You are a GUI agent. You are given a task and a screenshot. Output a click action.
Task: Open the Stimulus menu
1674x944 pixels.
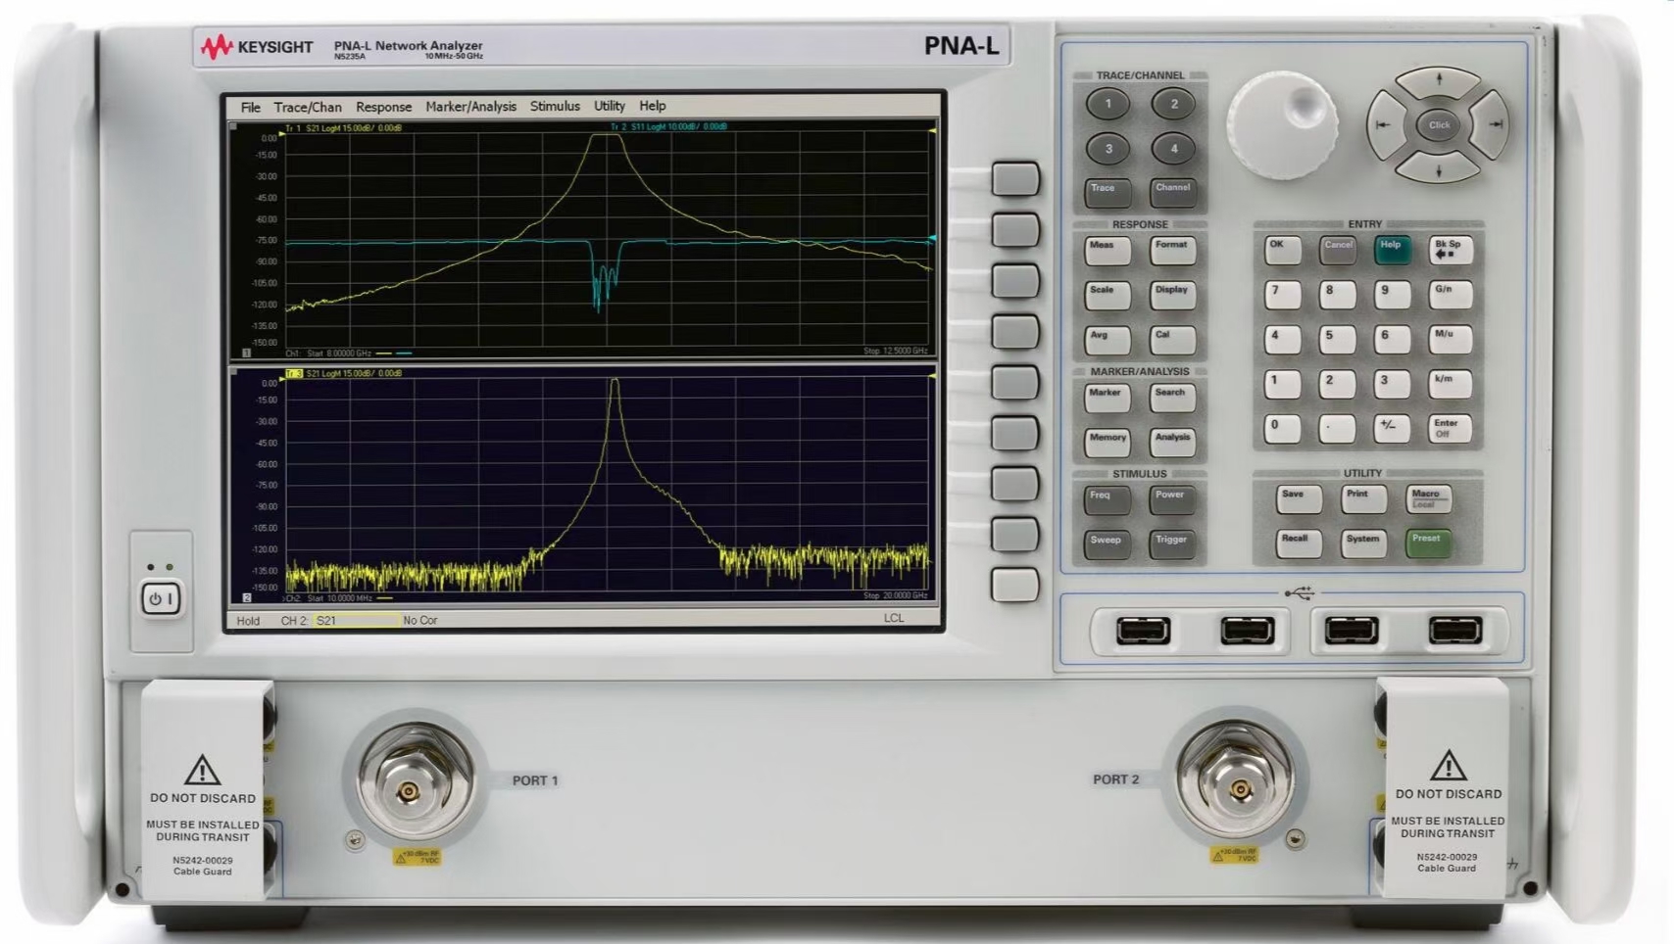click(555, 106)
